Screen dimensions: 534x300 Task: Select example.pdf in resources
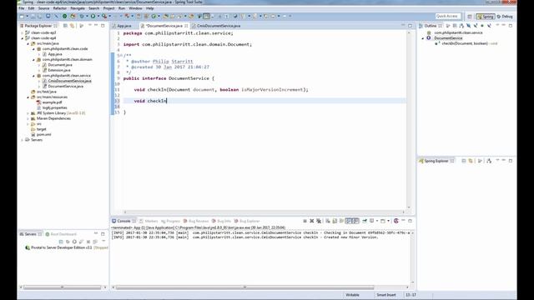pos(52,102)
